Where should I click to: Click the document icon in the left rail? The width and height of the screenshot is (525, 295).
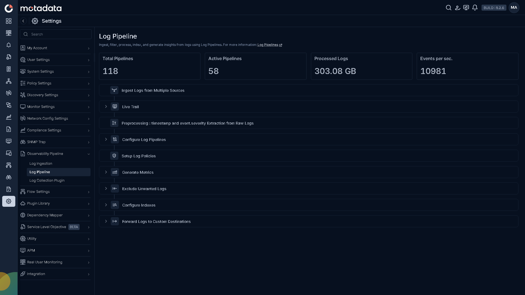pos(9,129)
